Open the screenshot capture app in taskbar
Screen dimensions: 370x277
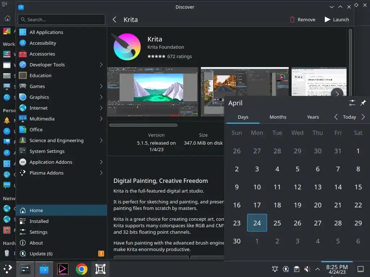[100, 269]
